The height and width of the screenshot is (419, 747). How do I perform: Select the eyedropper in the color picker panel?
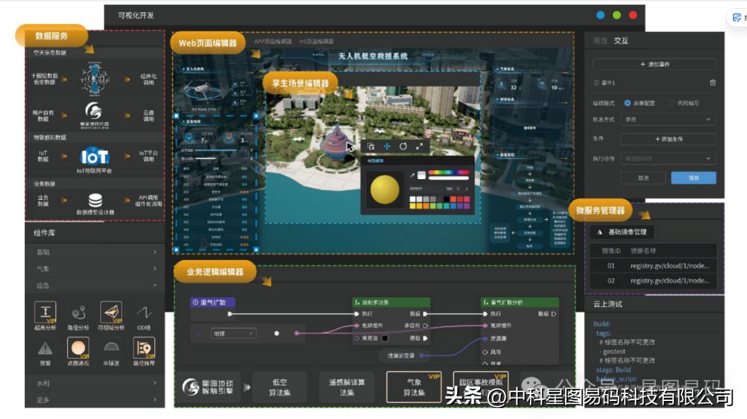412,174
